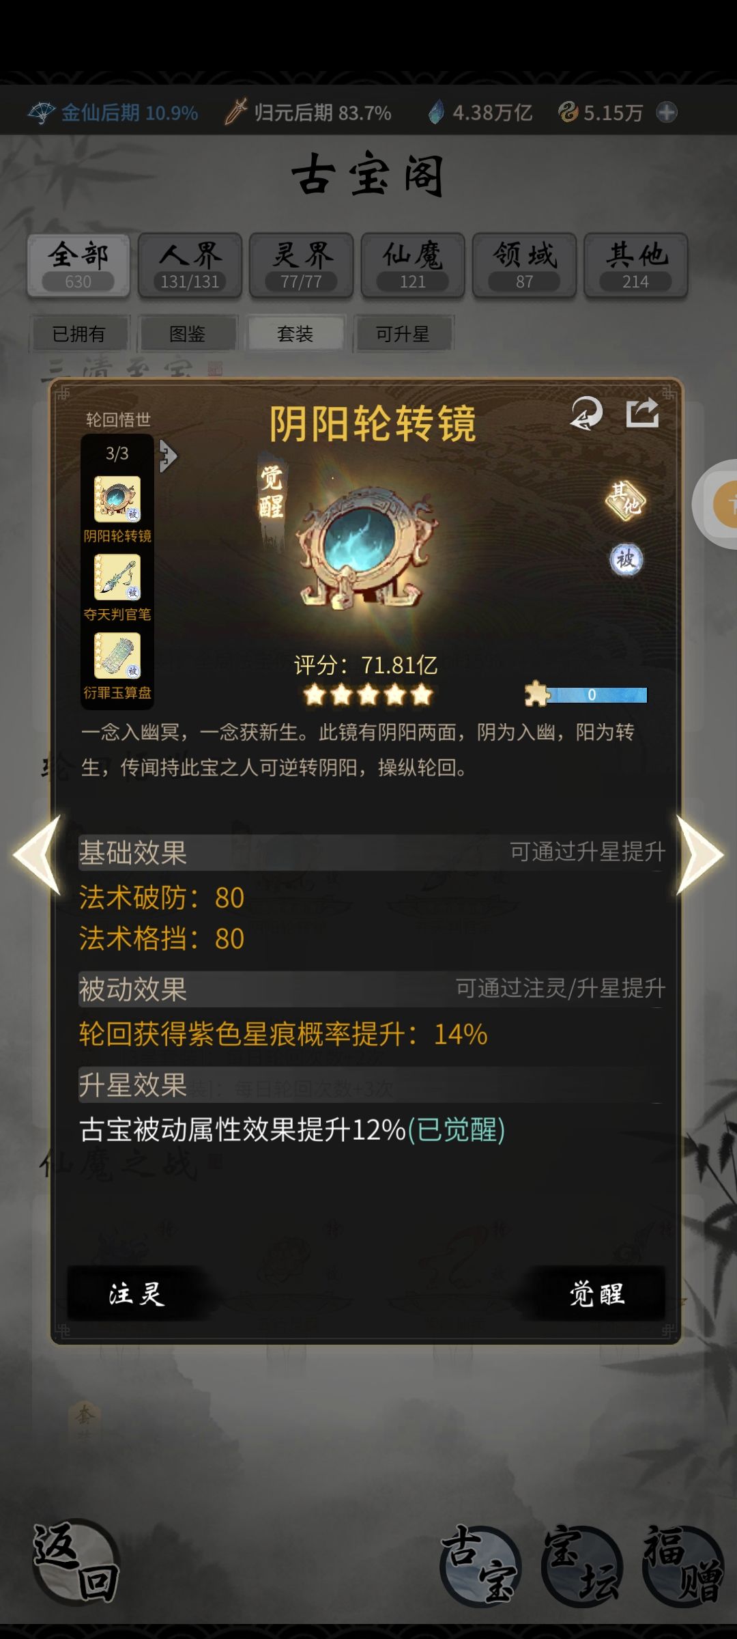Tap the 古宝 round icon
This screenshot has height=1639, width=737.
[481, 1565]
